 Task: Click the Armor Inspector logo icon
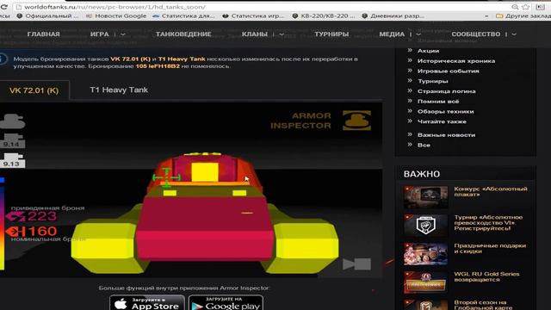pos(356,121)
